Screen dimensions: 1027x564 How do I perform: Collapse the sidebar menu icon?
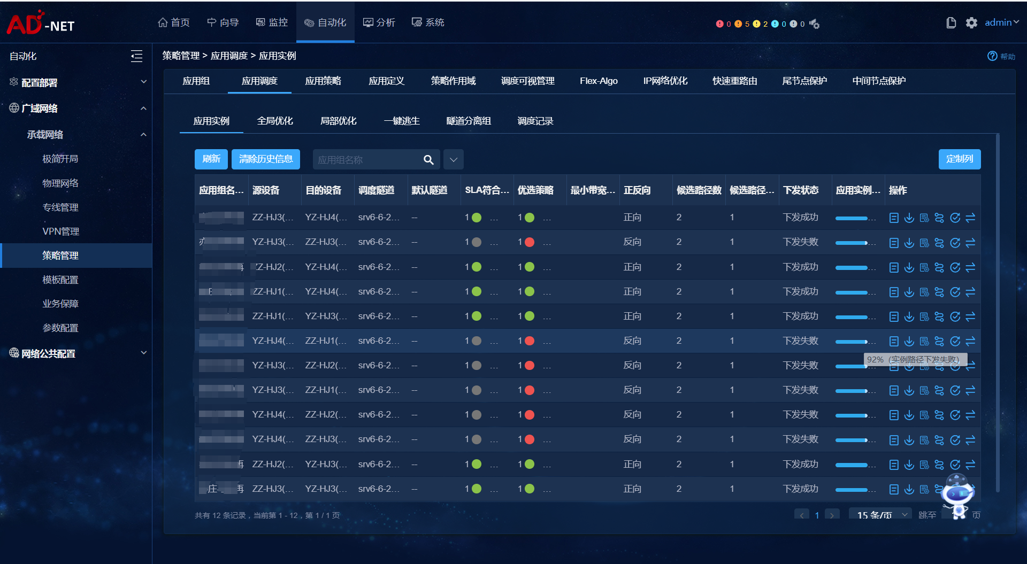tap(136, 56)
